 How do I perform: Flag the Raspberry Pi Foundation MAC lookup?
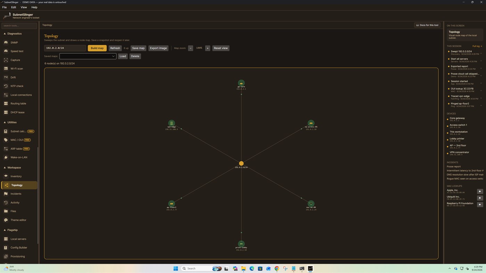pos(480,205)
